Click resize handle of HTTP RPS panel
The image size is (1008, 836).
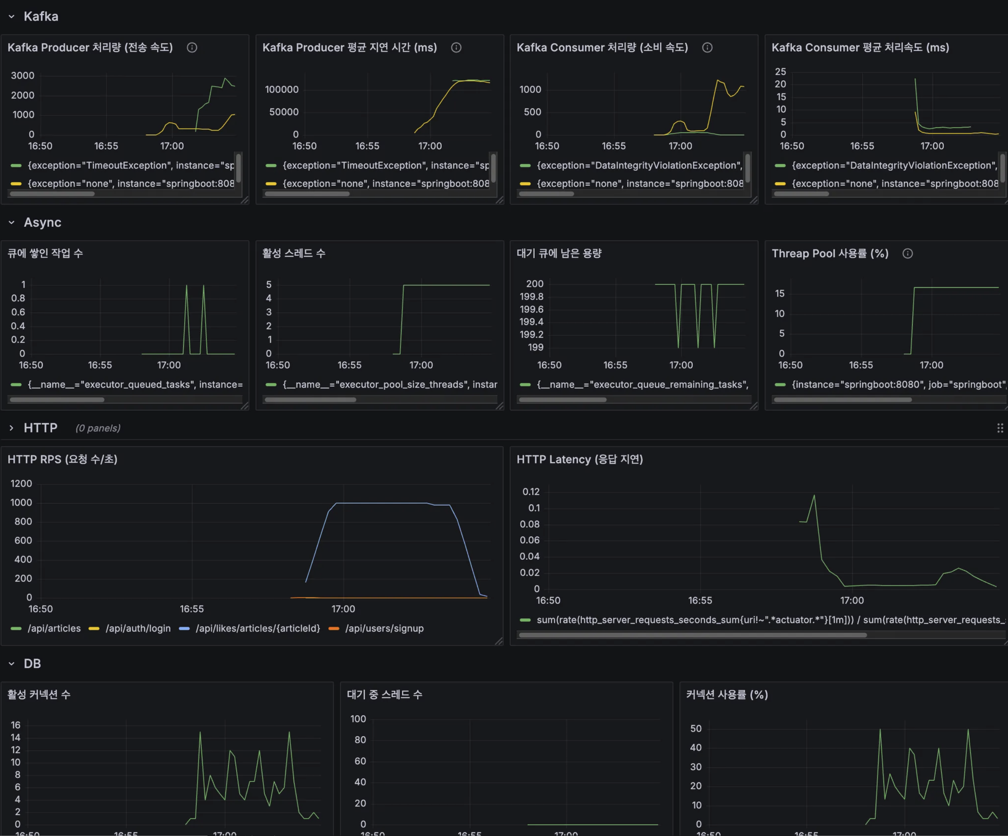click(499, 641)
